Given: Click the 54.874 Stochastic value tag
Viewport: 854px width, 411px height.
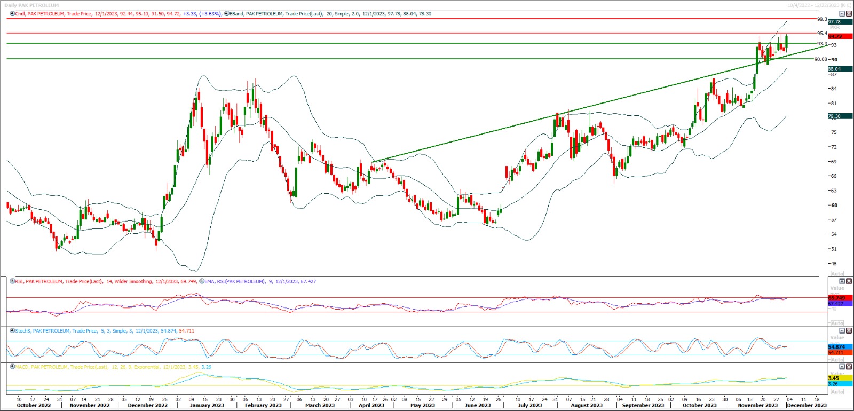Looking at the screenshot, I should [840, 347].
